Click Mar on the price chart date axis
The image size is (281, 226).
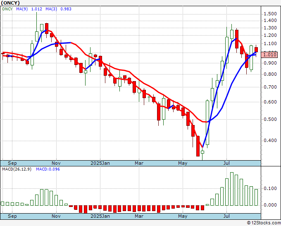click(x=139, y=163)
